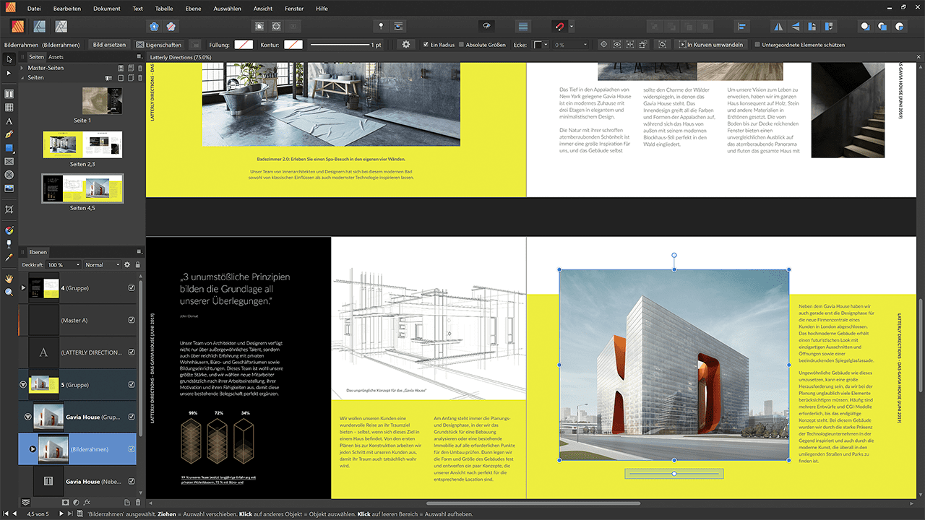Hide the Gavia House group layer
Viewport: 925px width, 520px height.
[131, 417]
